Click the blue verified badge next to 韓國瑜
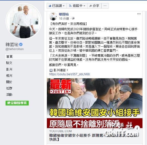 [21, 45]
